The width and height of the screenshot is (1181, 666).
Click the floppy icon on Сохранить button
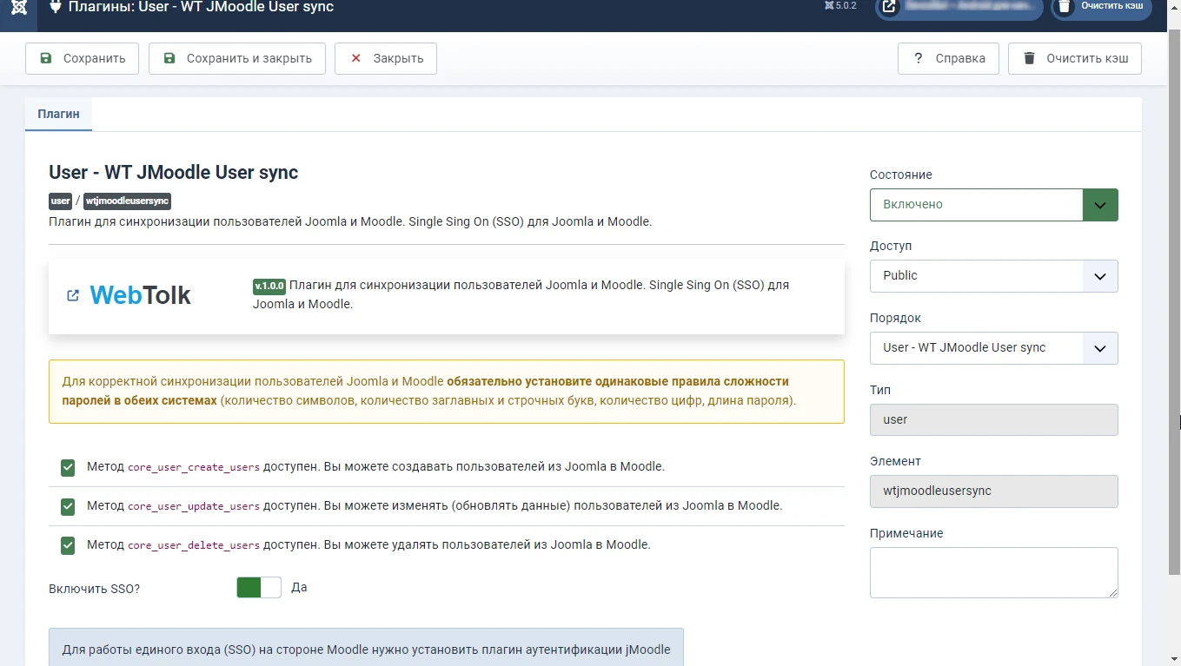click(x=45, y=58)
